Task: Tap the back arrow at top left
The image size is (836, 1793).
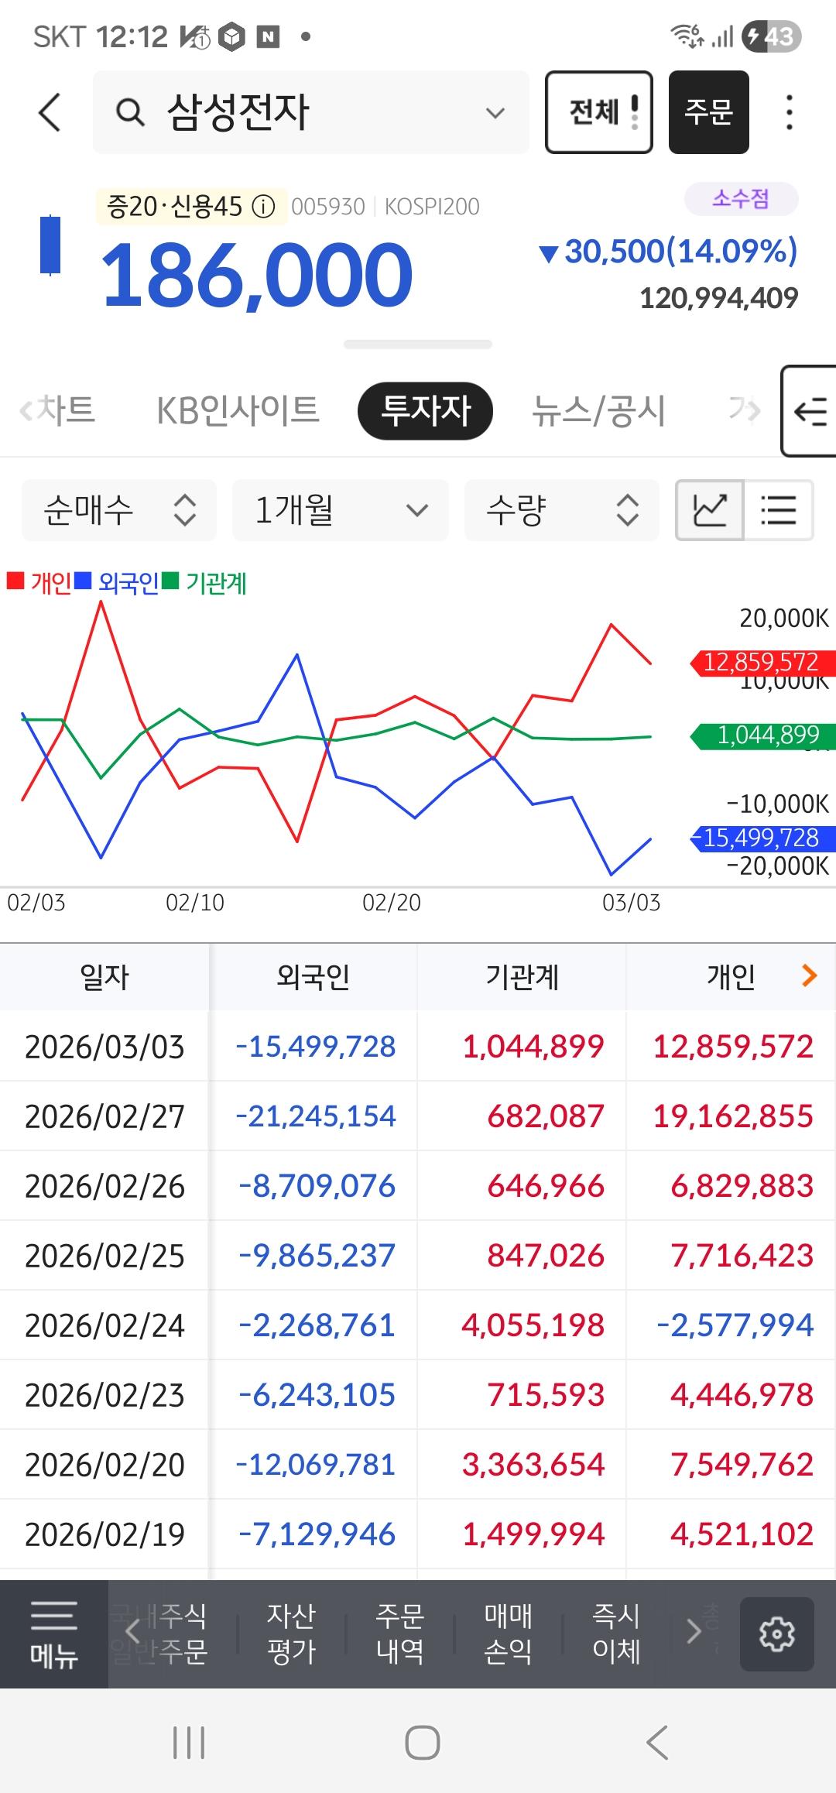Action: 50,112
